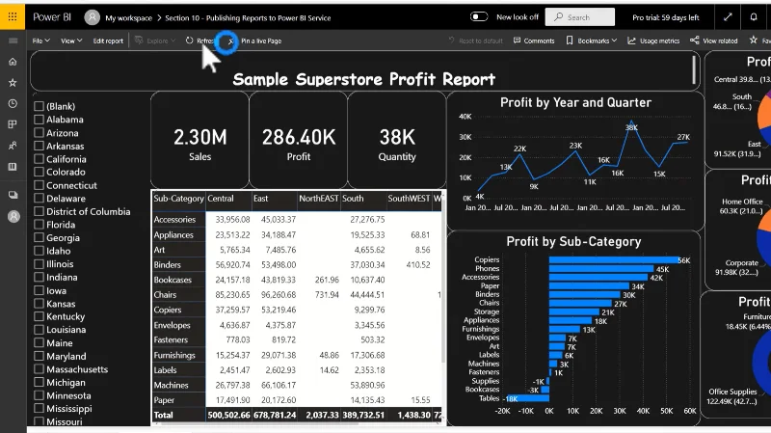Select the Chairs row label
The height and width of the screenshot is (433, 771).
(x=165, y=295)
